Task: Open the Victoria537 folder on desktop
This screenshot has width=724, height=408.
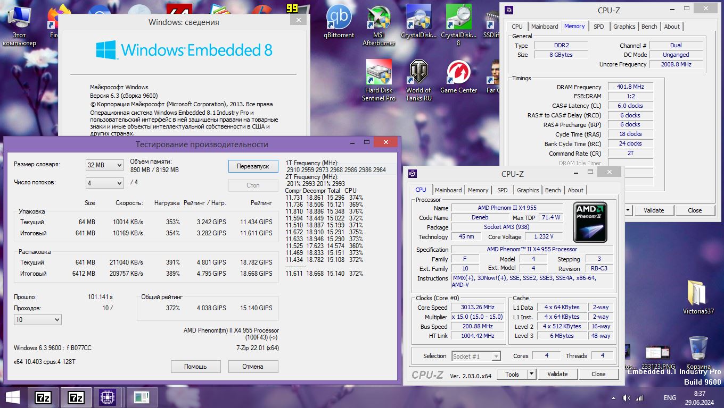Action: click(x=698, y=297)
